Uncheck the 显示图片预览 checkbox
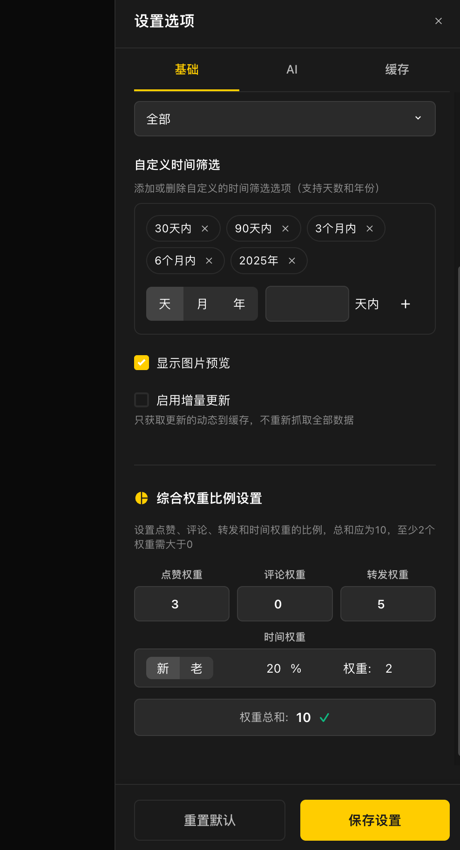460x850 pixels. [x=142, y=363]
